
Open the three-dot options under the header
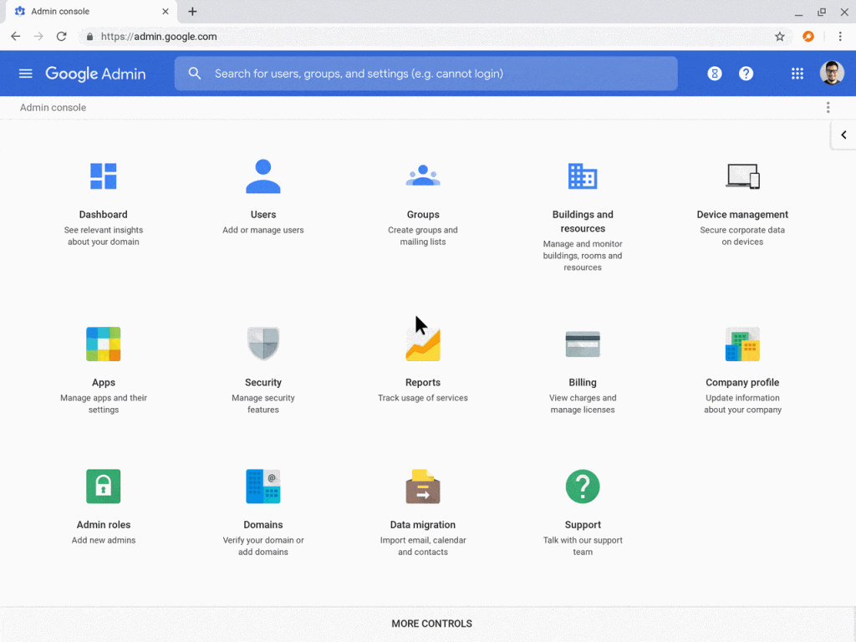click(828, 108)
